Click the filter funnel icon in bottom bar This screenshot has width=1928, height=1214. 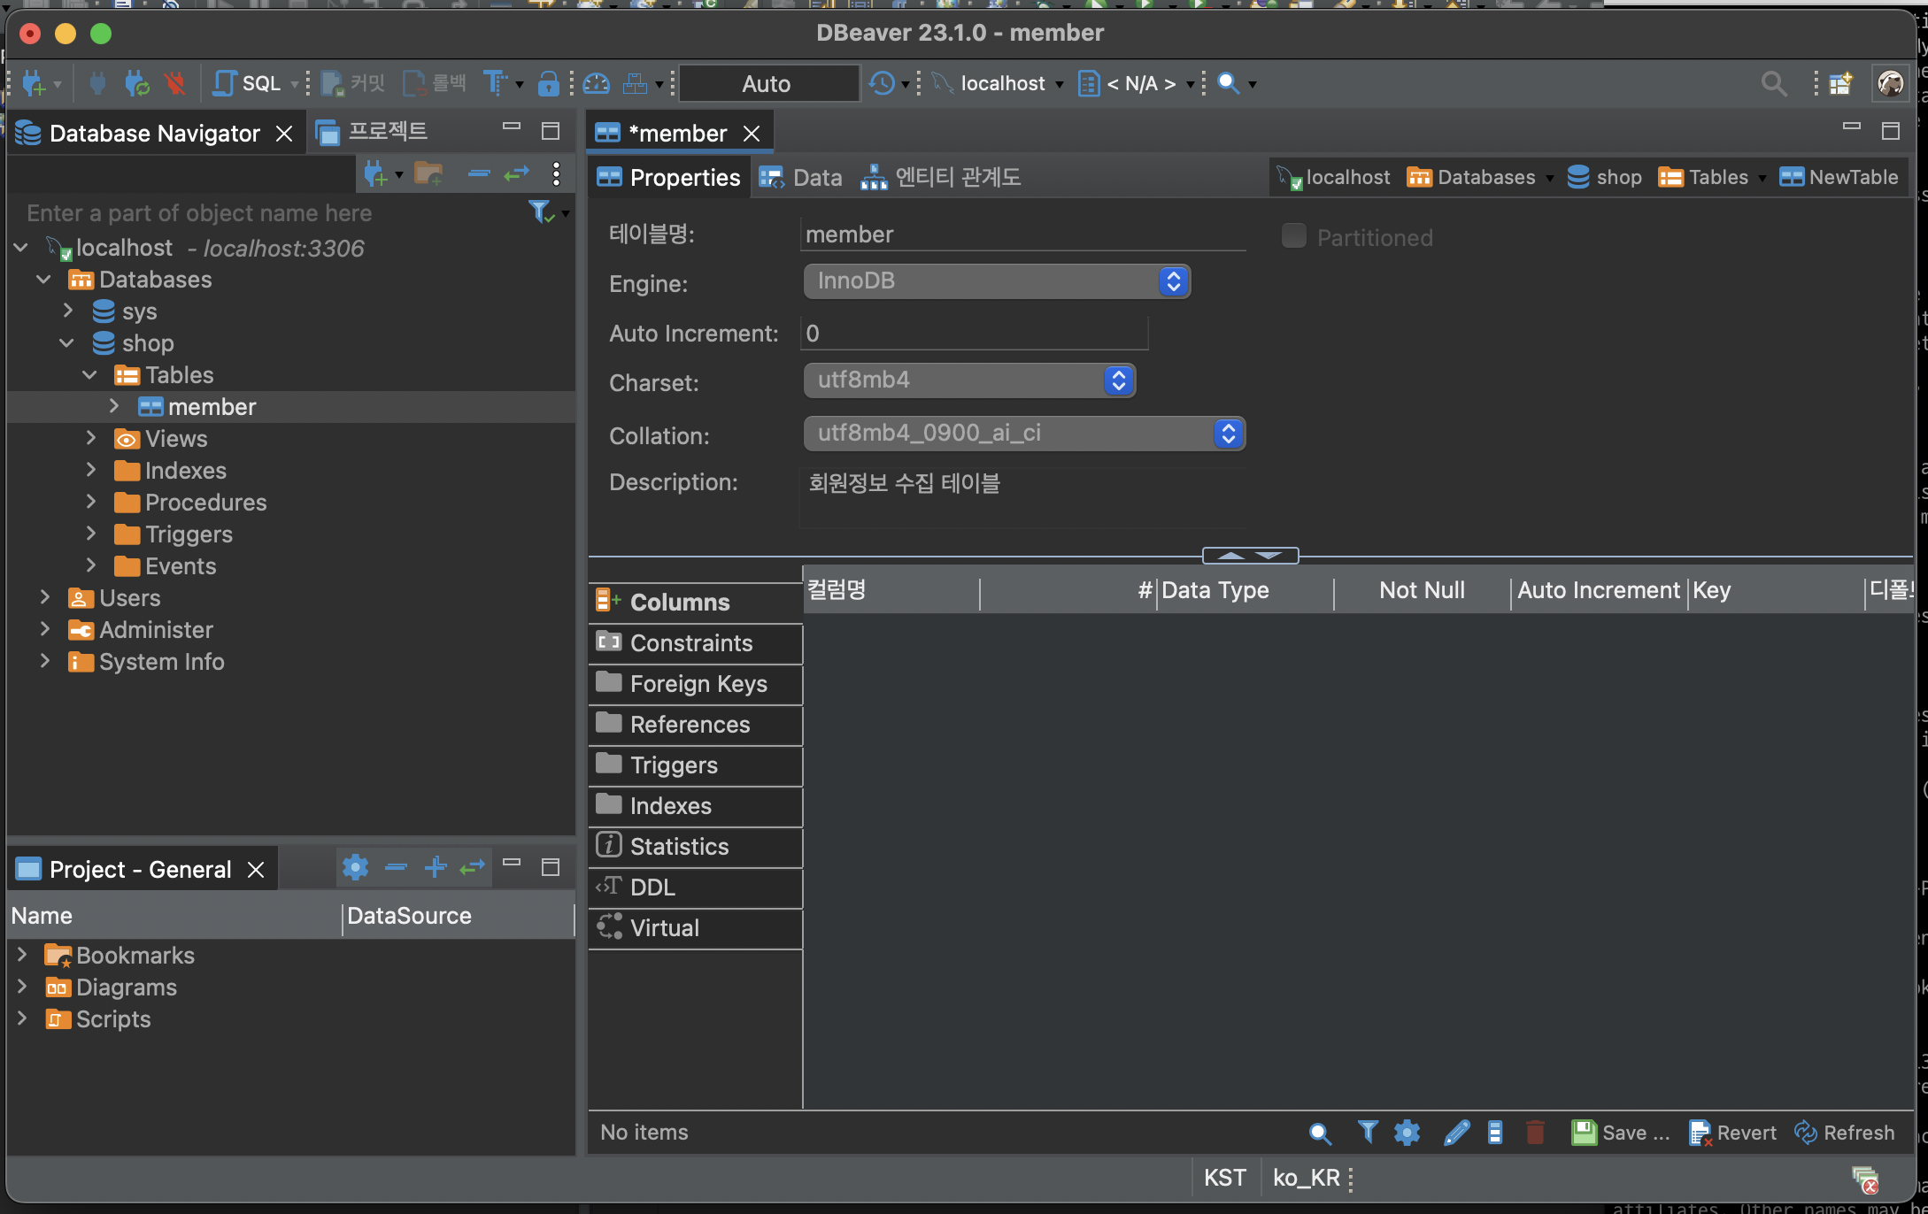click(x=1367, y=1132)
